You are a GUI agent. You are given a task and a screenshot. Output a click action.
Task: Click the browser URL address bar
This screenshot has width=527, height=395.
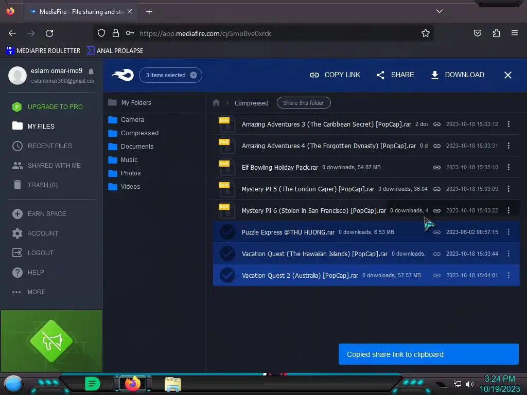tap(263, 33)
